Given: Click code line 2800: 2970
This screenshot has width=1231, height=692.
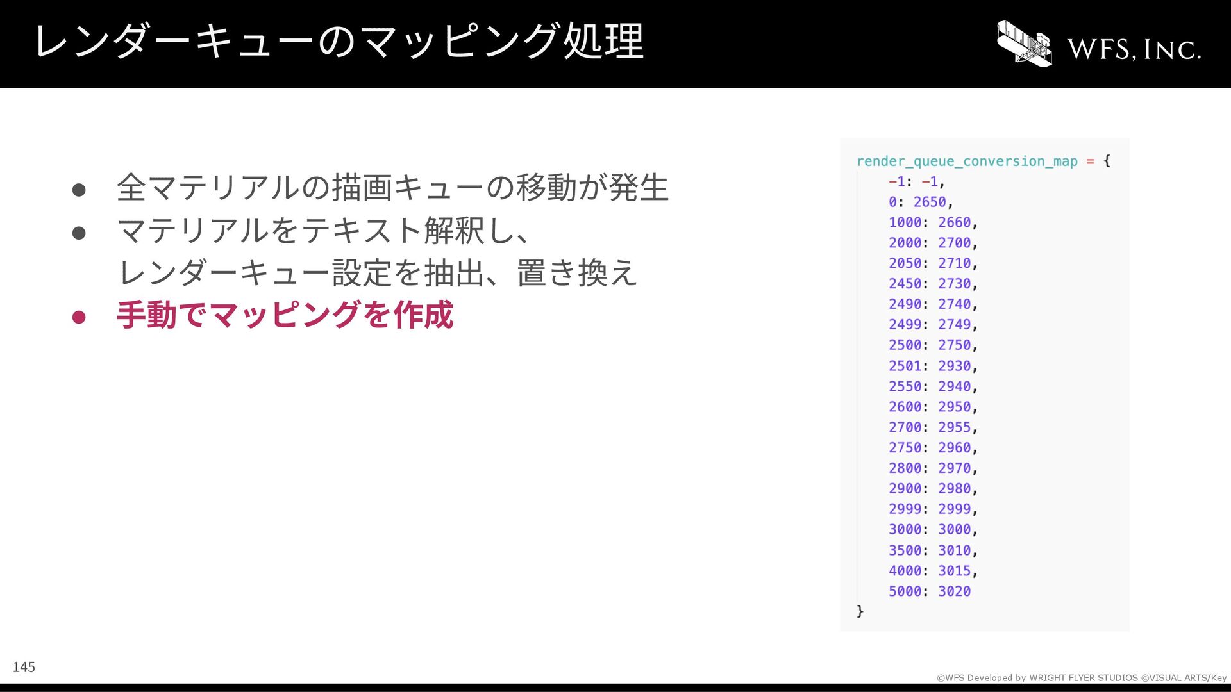Looking at the screenshot, I should [x=933, y=469].
